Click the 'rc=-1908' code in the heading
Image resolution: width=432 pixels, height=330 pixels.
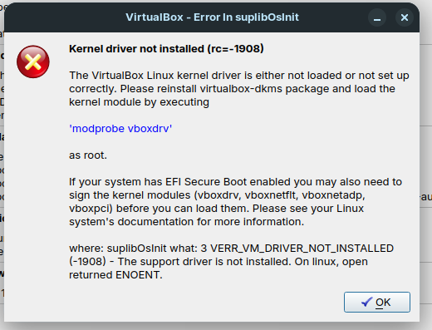tap(235, 49)
